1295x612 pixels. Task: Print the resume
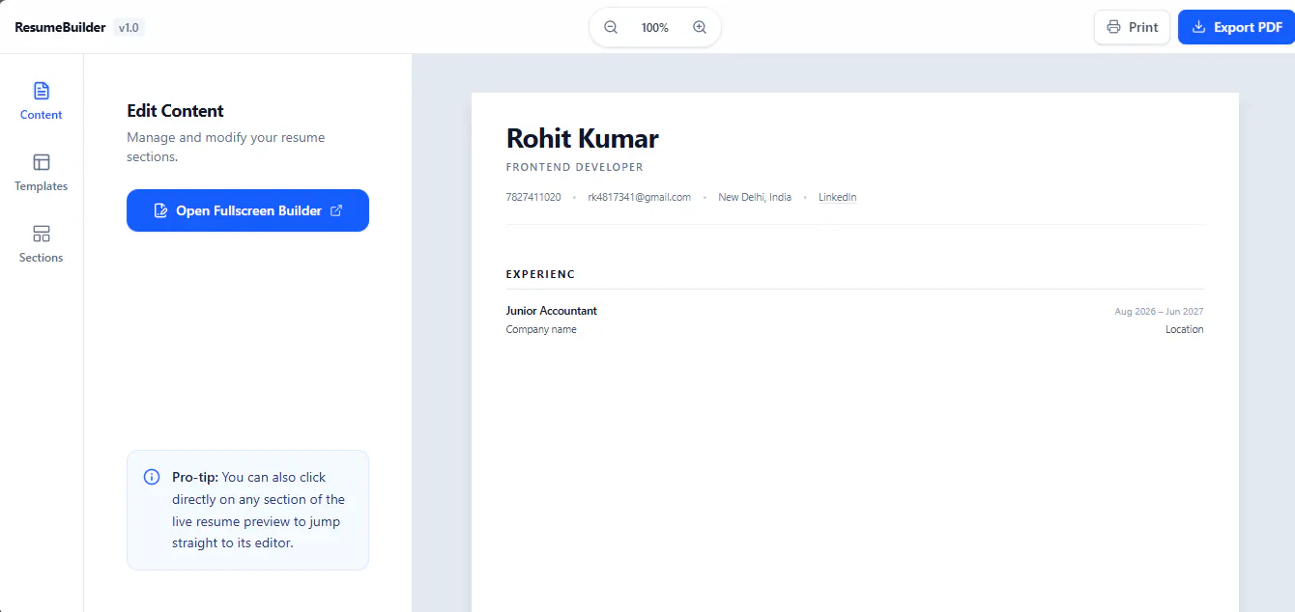click(x=1132, y=27)
